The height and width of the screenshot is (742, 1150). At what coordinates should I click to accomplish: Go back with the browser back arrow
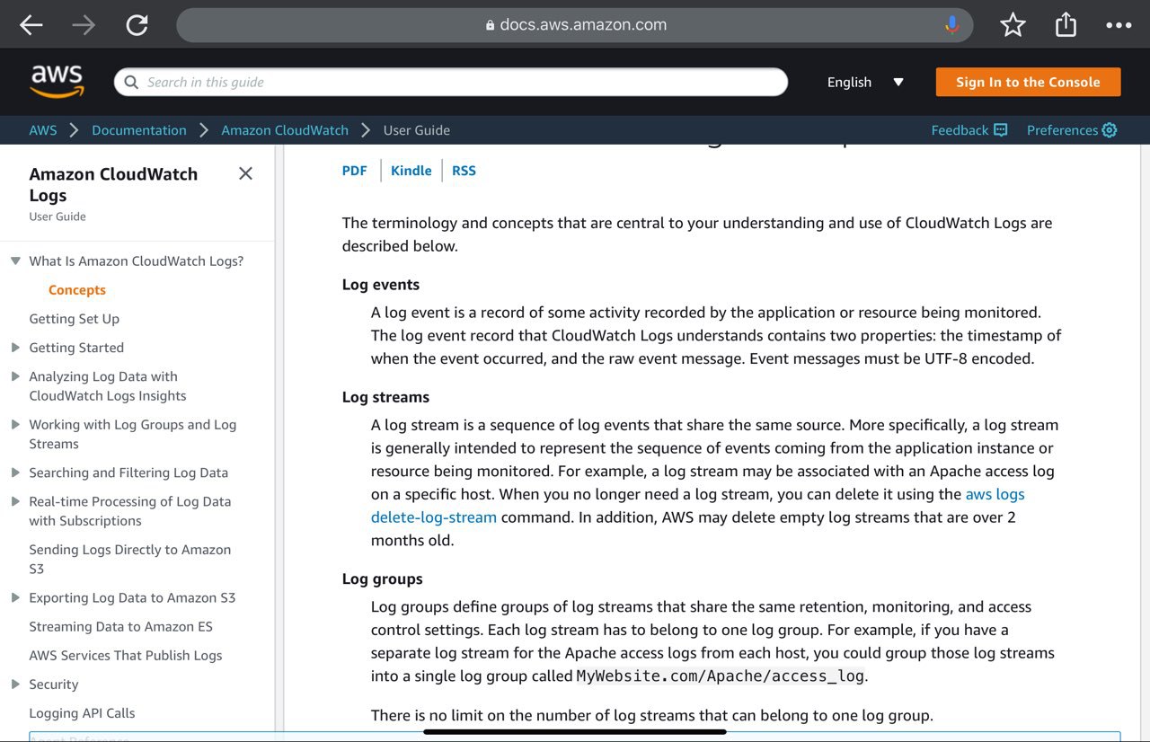(x=31, y=25)
